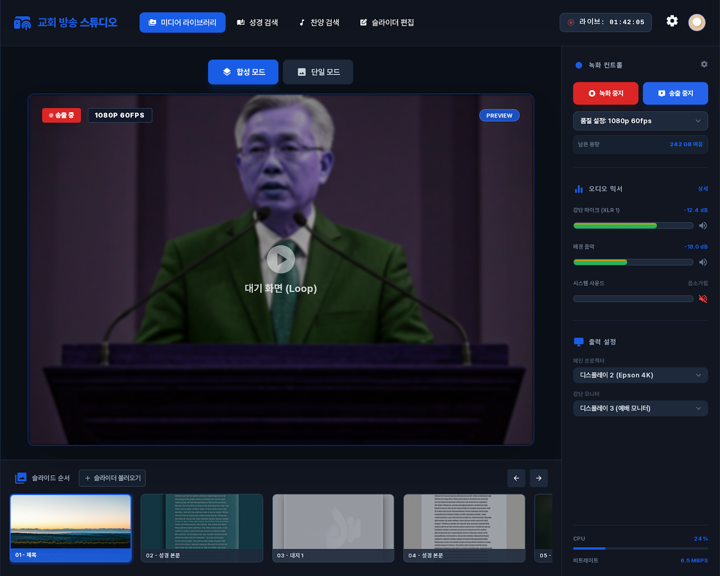The height and width of the screenshot is (576, 720).
Task: Mute the 배경 음악 channel
Action: tap(703, 262)
